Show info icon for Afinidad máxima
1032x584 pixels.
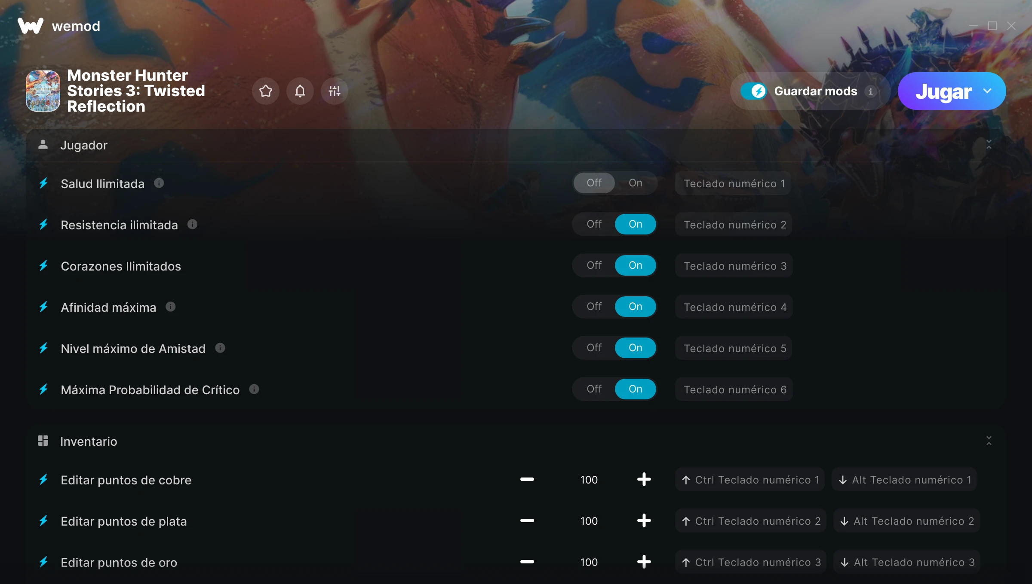pyautogui.click(x=171, y=307)
